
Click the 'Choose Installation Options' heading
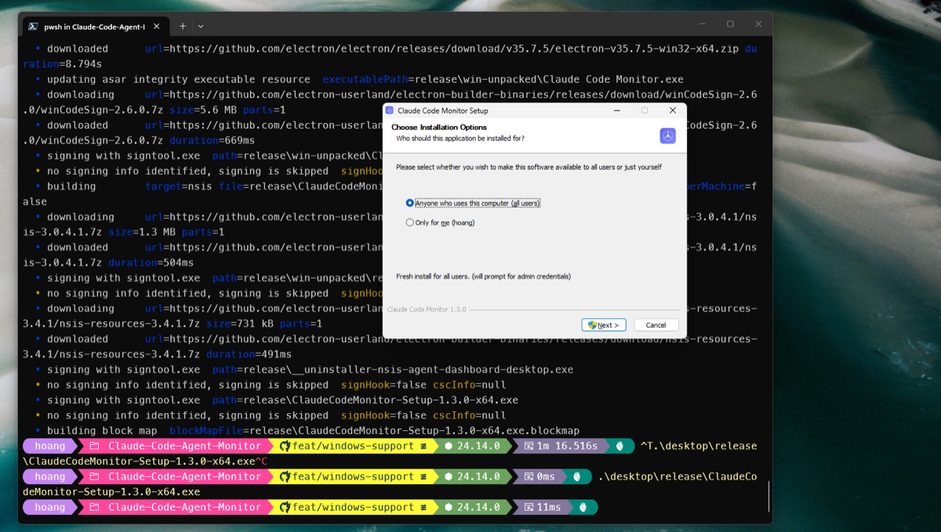tap(439, 127)
